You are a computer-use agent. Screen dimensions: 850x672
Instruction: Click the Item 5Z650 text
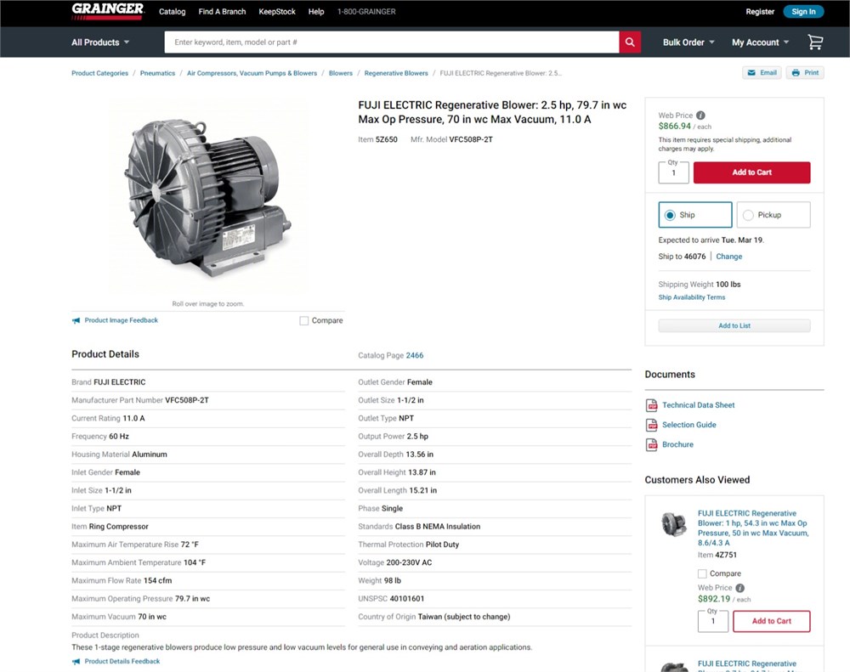(378, 139)
